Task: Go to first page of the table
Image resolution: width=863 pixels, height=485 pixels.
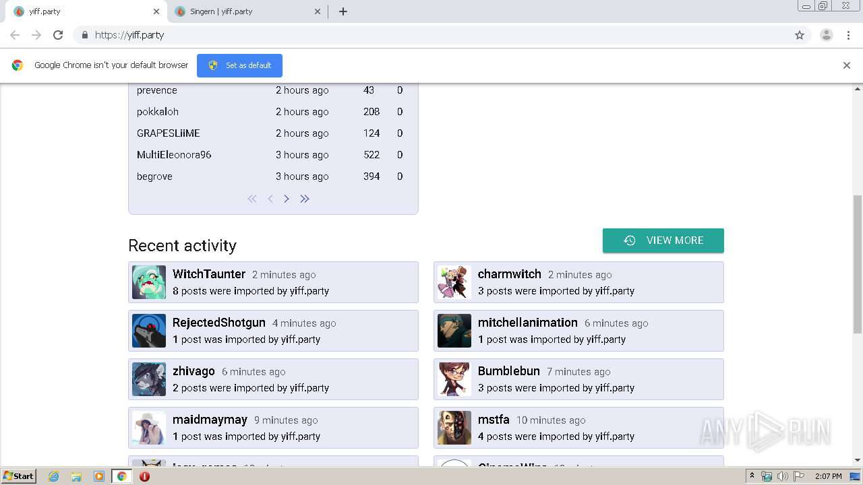Action: coord(252,199)
